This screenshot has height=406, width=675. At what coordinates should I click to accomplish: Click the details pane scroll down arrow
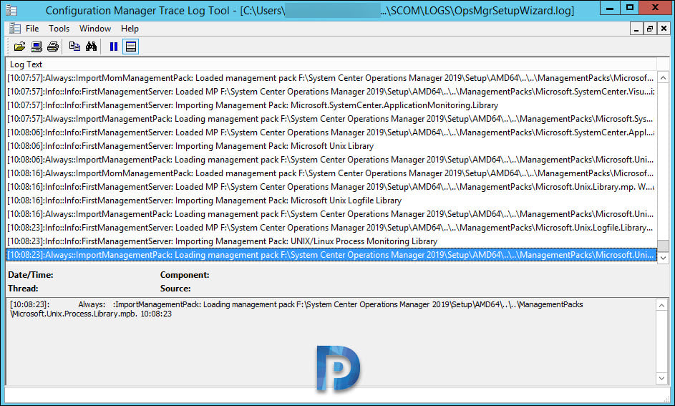coord(661,378)
